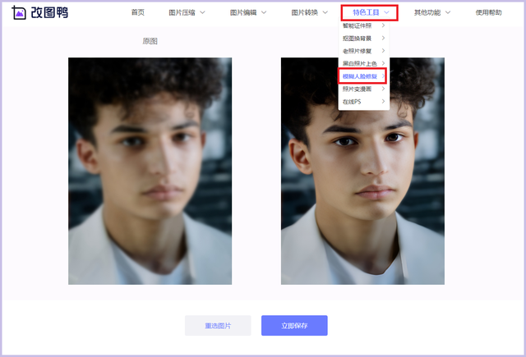
Task: Go to 首页 home page
Action: [x=138, y=12]
